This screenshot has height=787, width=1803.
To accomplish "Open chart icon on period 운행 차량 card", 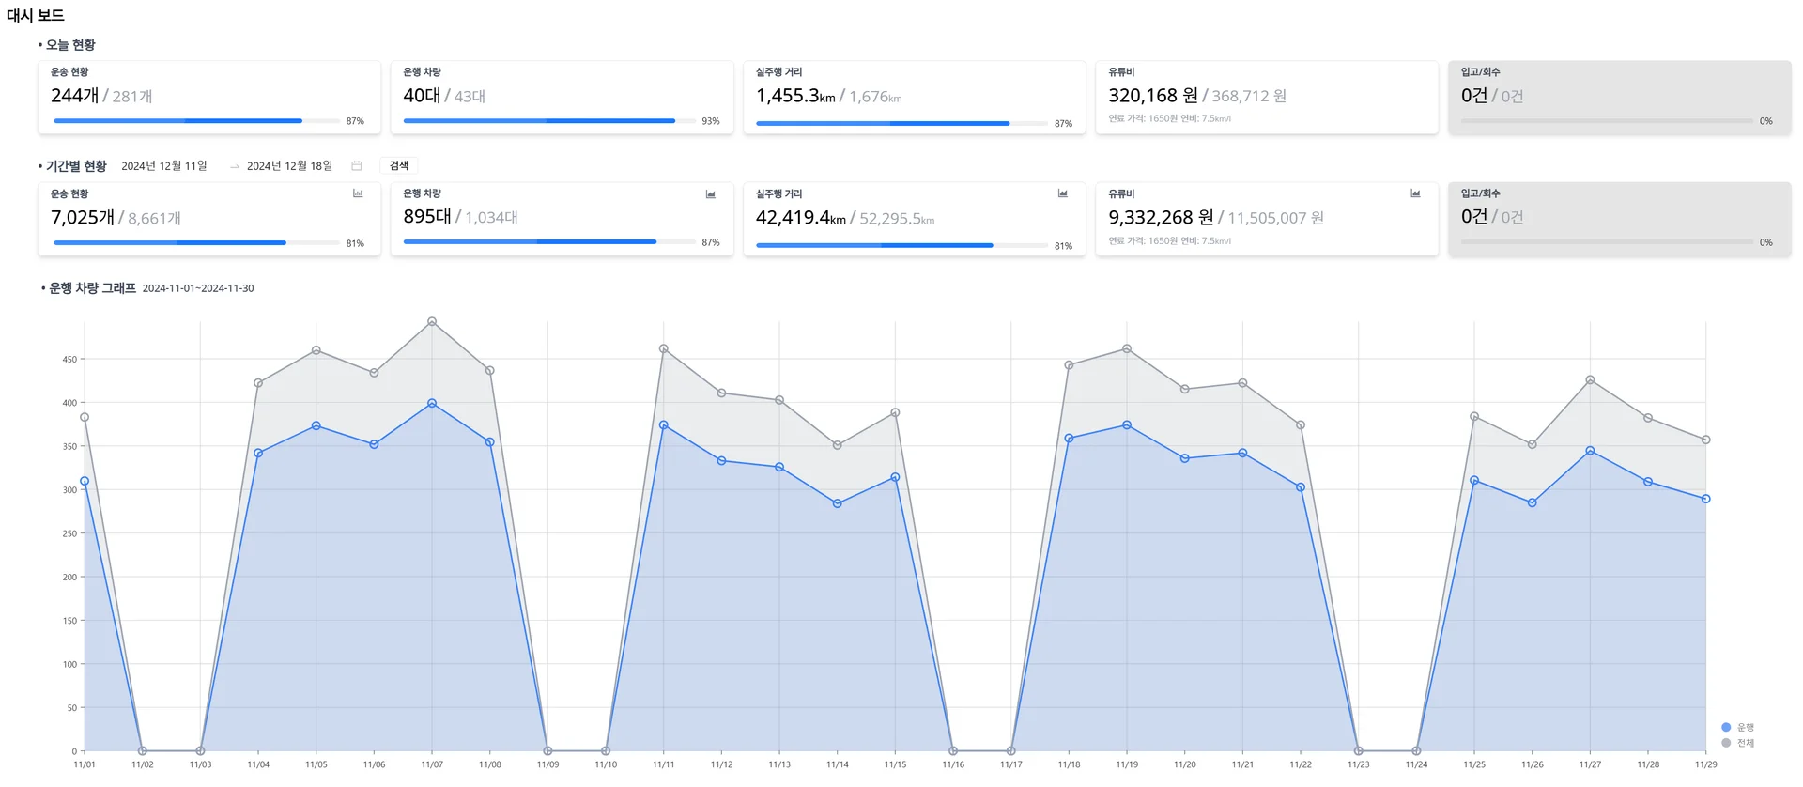I will click(x=711, y=193).
